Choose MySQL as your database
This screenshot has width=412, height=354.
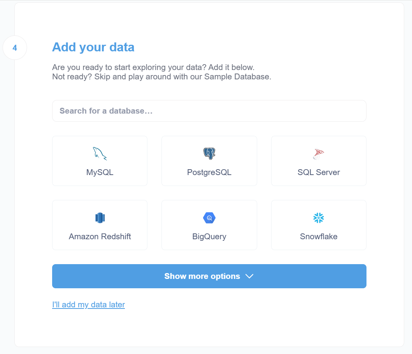click(x=100, y=161)
